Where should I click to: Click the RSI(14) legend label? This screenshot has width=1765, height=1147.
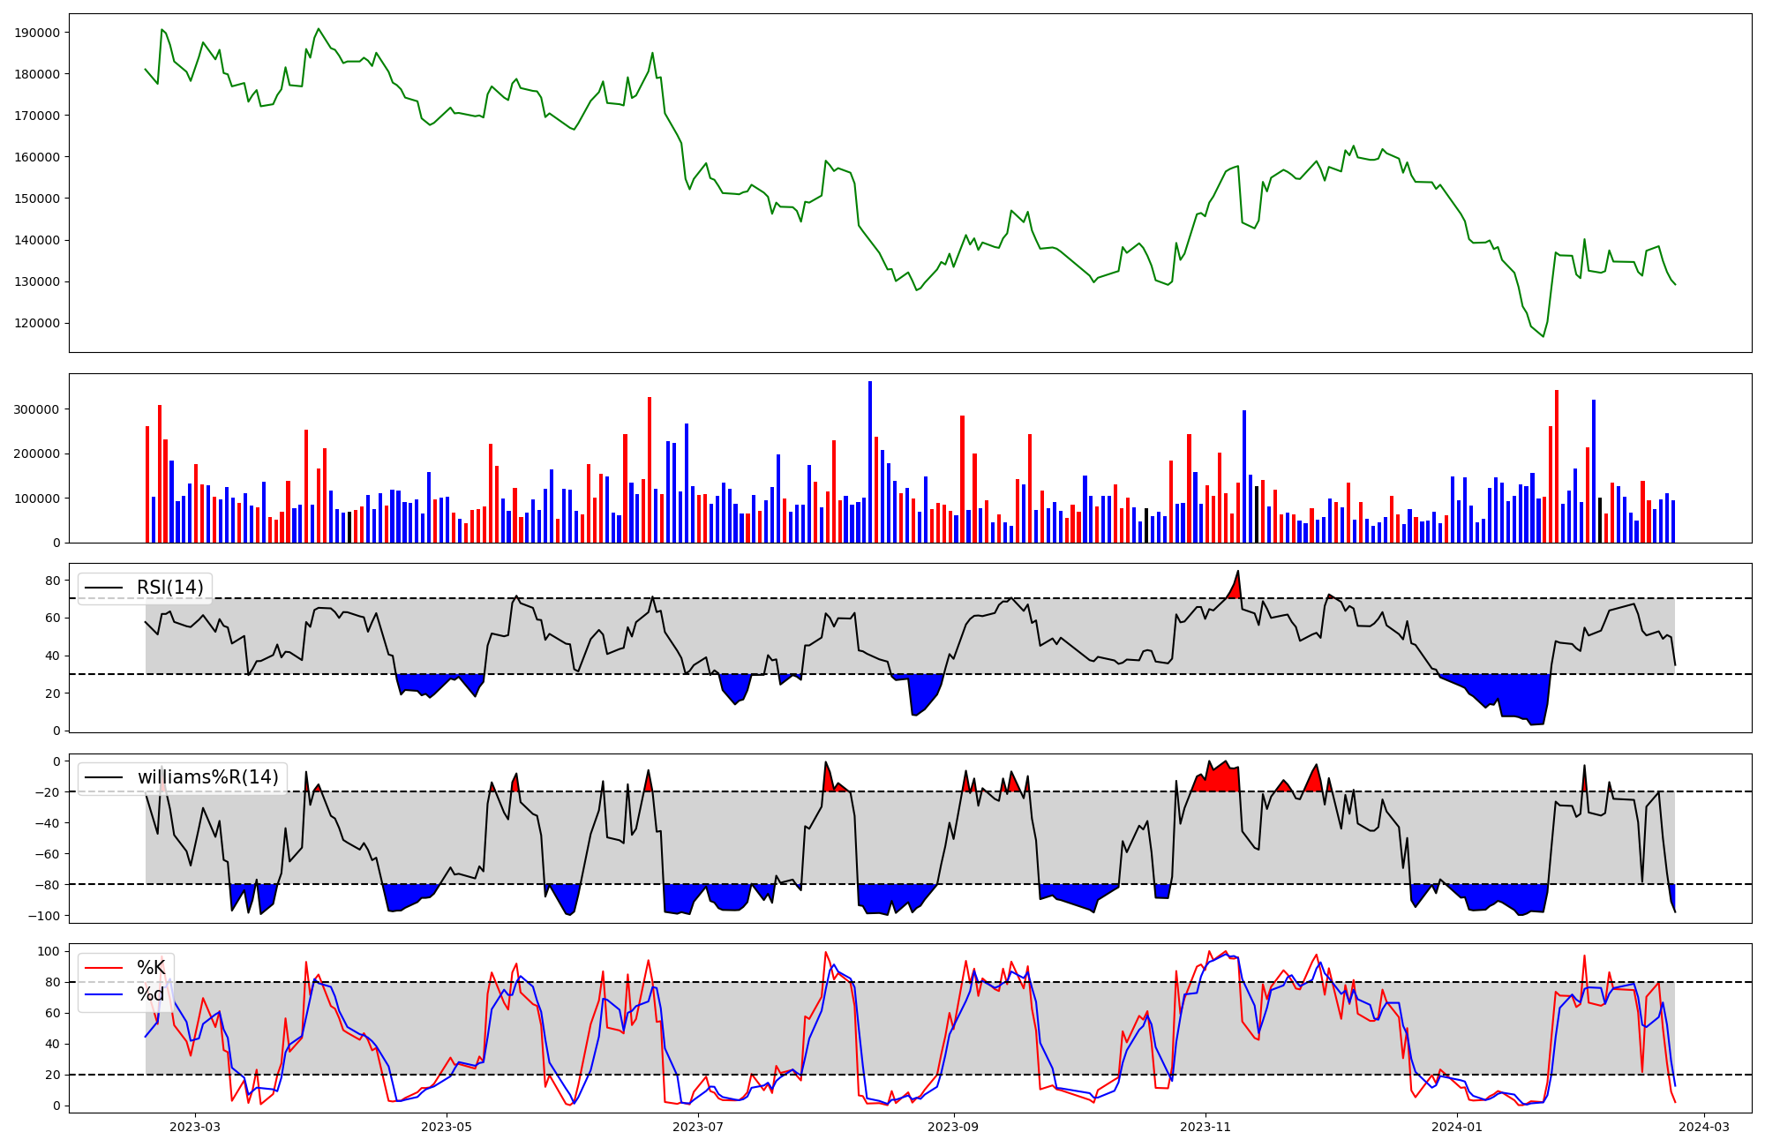point(169,588)
